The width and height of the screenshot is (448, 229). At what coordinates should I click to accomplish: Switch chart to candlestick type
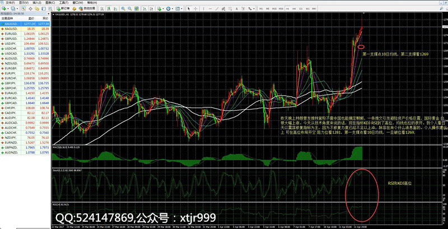[109, 8]
